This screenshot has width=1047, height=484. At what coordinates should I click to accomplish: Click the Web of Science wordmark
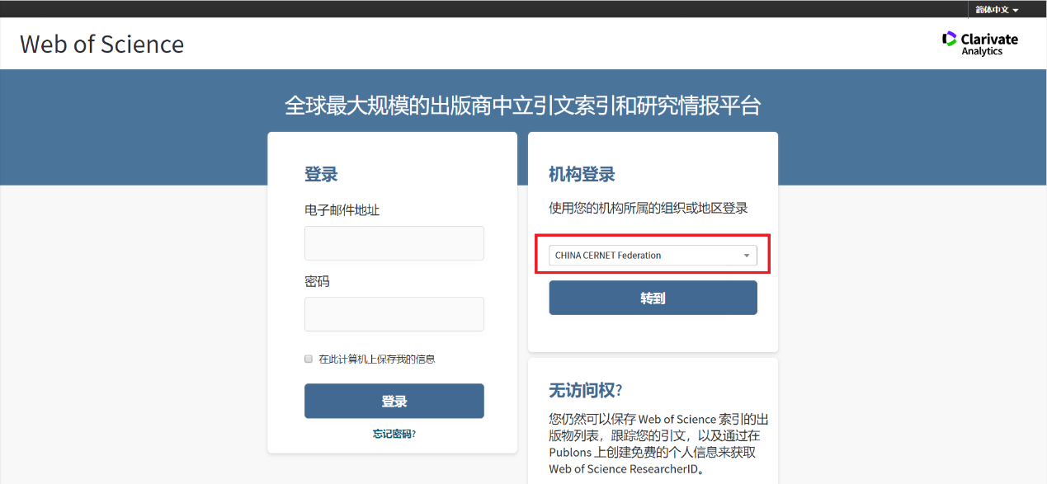pos(101,45)
